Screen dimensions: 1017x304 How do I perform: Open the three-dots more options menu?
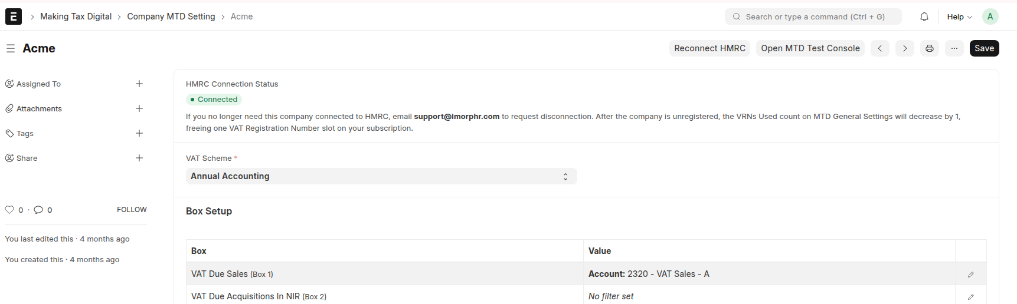pos(954,48)
